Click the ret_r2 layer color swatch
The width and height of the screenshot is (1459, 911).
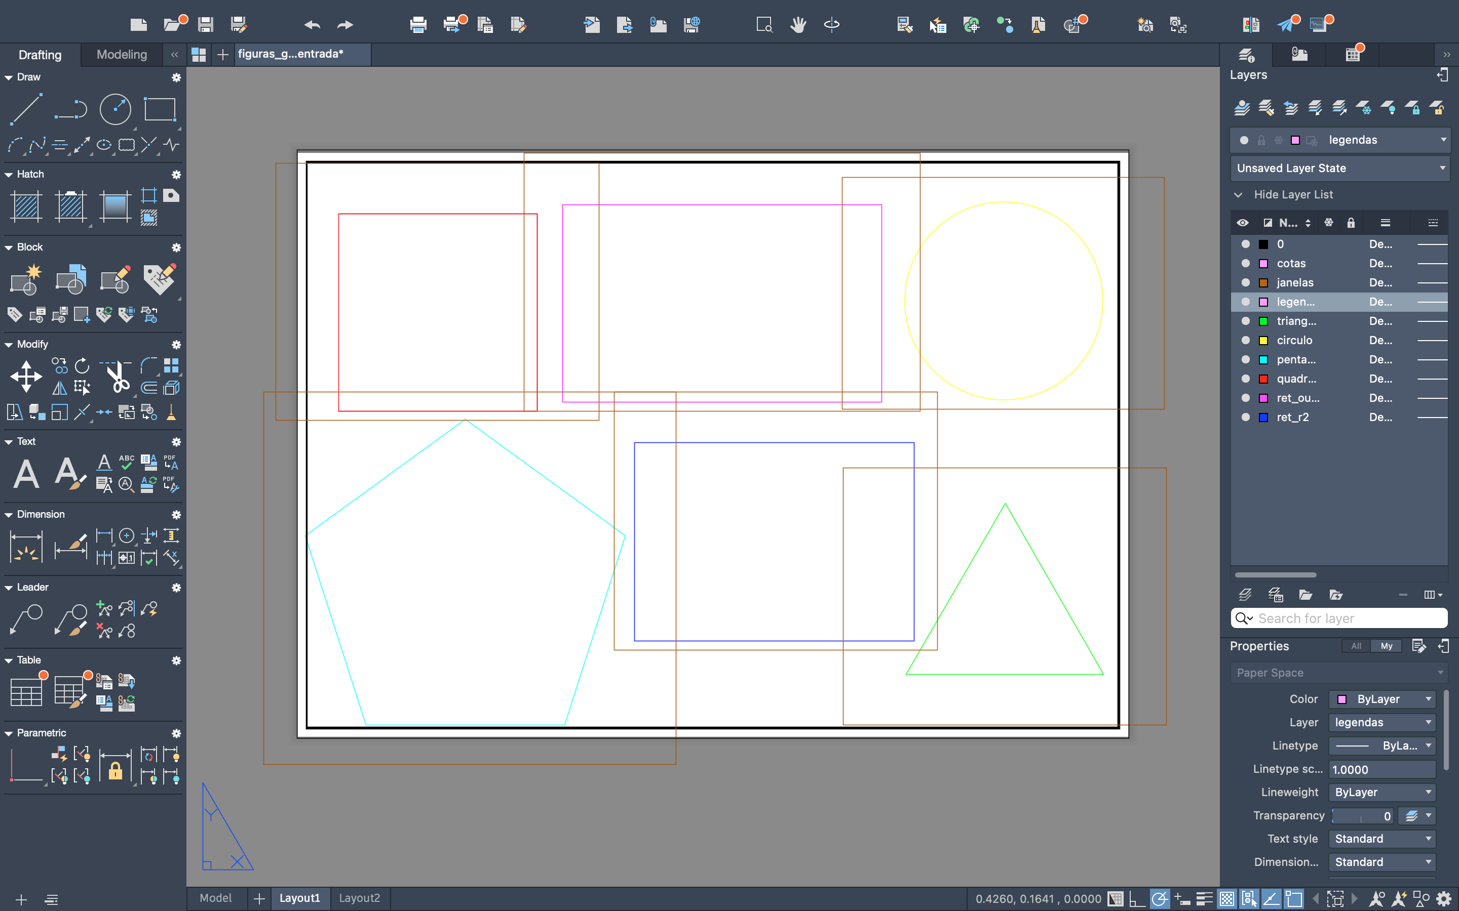1263,418
